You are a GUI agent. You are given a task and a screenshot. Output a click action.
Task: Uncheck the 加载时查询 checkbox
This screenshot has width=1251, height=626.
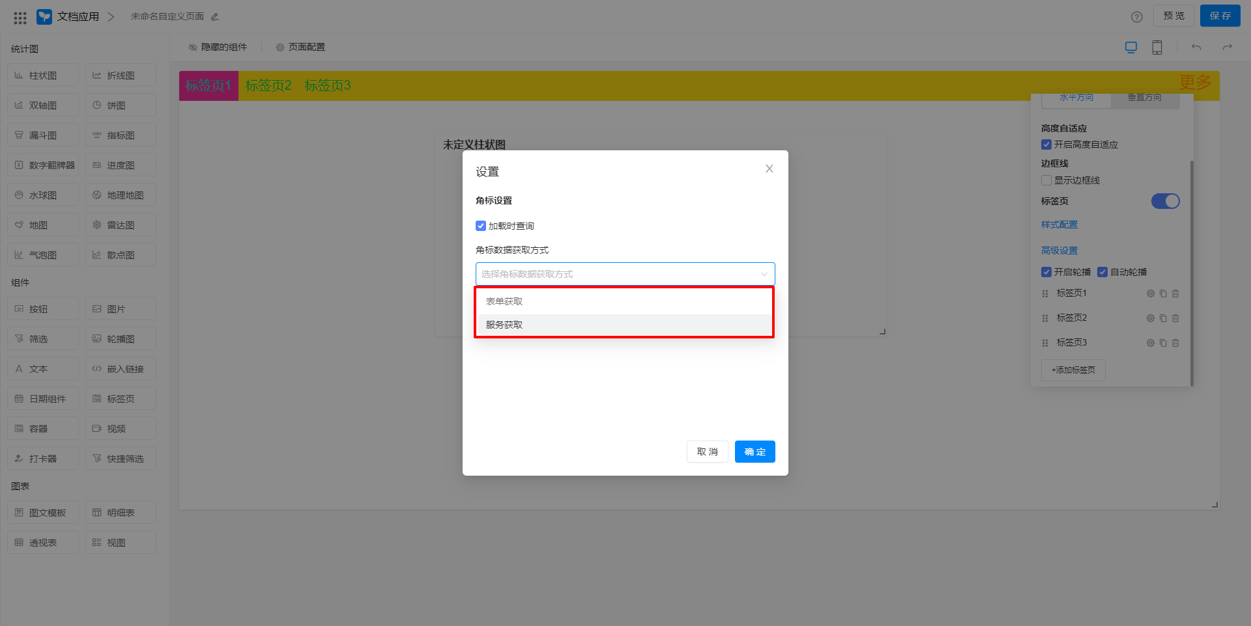point(481,226)
